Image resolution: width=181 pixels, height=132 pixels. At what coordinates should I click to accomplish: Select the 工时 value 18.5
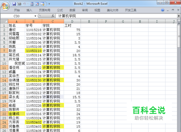[72, 55]
